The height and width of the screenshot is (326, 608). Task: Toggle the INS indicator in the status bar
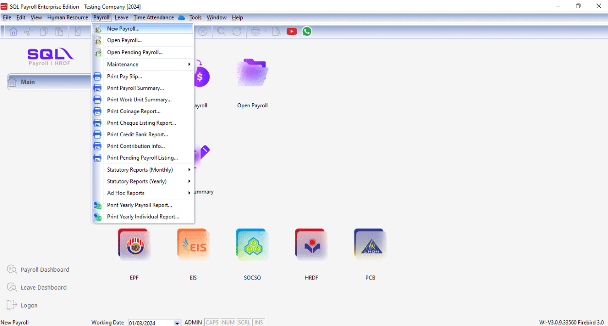258,322
